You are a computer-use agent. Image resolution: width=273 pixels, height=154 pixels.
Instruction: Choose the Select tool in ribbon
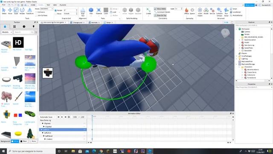(4, 11)
